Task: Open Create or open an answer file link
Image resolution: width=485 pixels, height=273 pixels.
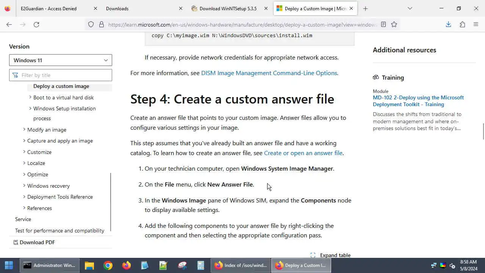Action: click(x=303, y=153)
